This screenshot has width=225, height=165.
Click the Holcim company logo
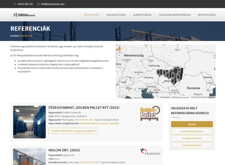pos(150,152)
